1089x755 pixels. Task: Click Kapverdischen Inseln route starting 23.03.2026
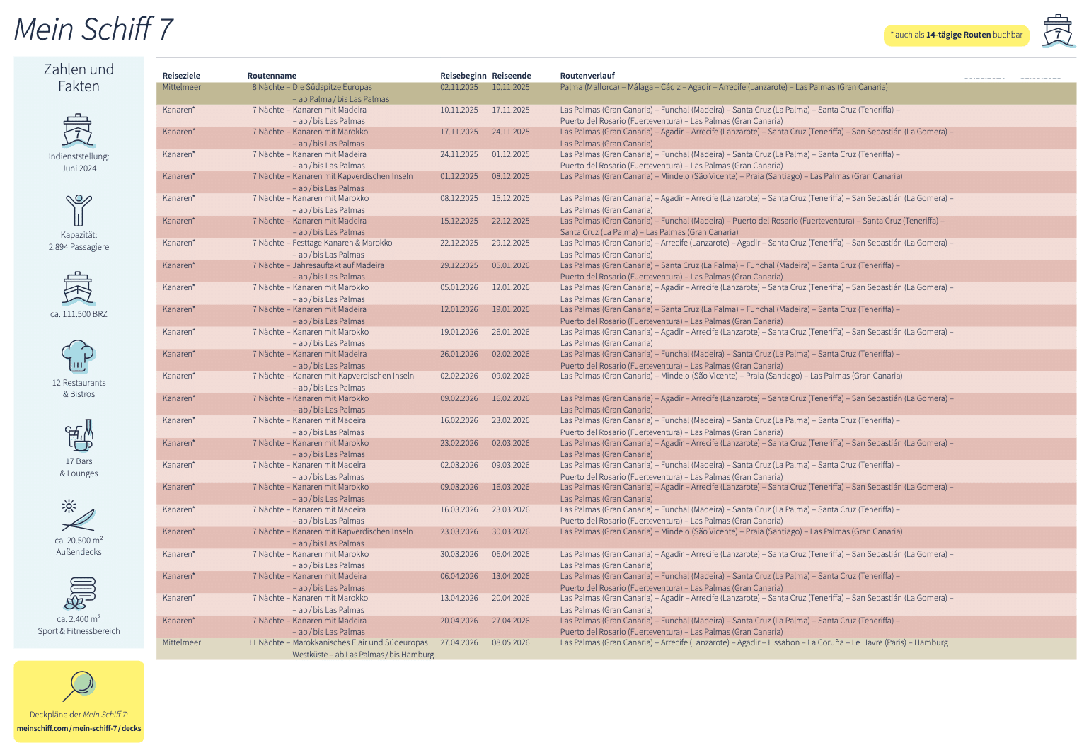point(333,532)
